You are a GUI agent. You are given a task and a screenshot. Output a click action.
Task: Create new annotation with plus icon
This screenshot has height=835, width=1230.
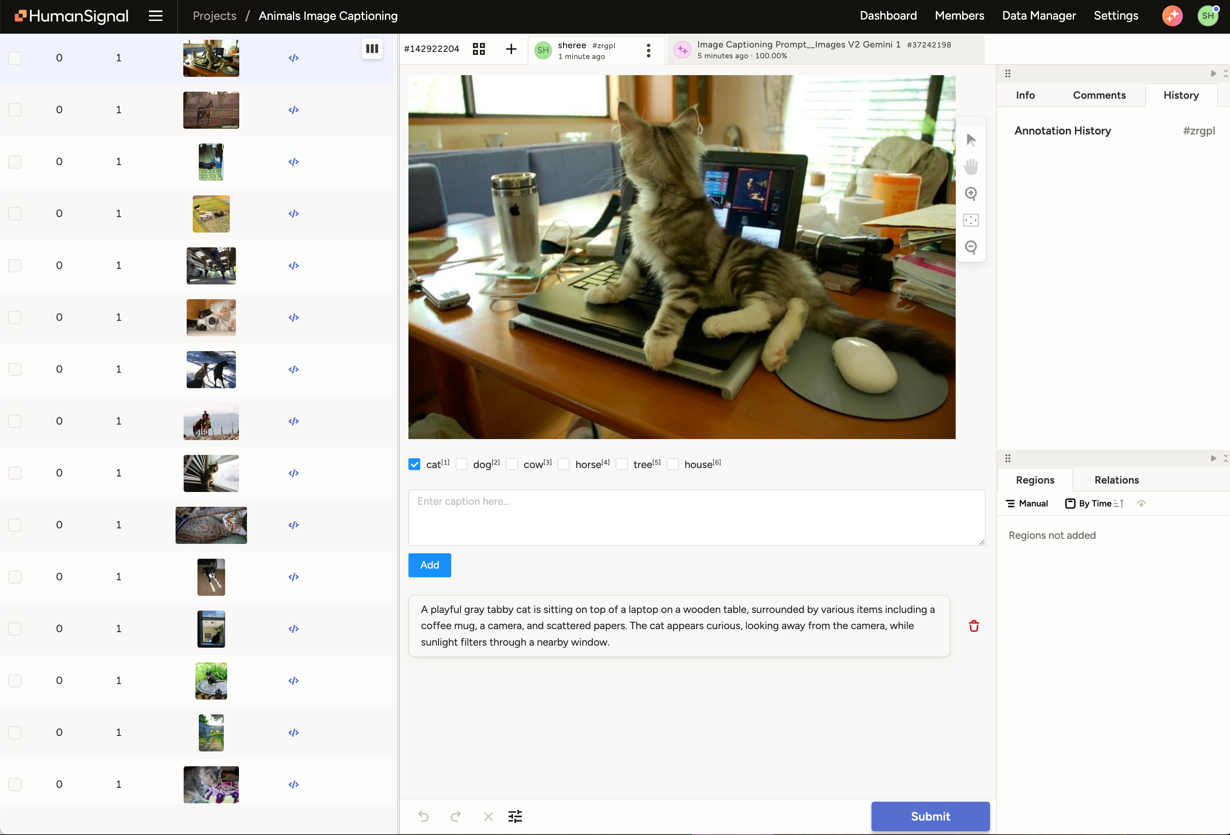pos(511,49)
